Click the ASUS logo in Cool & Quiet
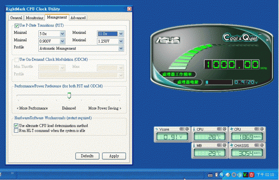The height and width of the screenshot is (180, 279). click(168, 40)
